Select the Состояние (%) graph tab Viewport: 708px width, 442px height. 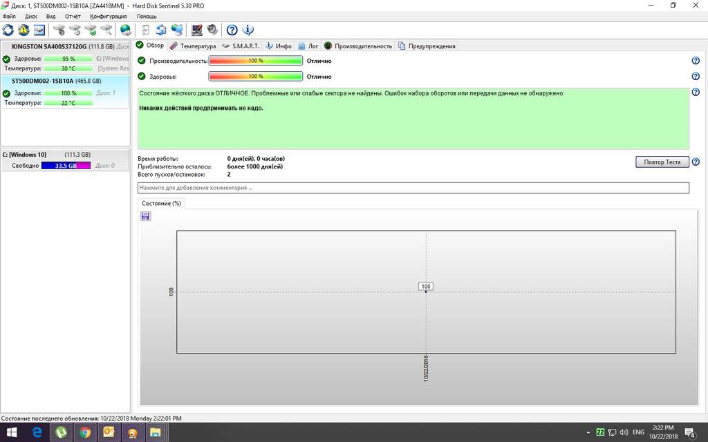click(161, 204)
